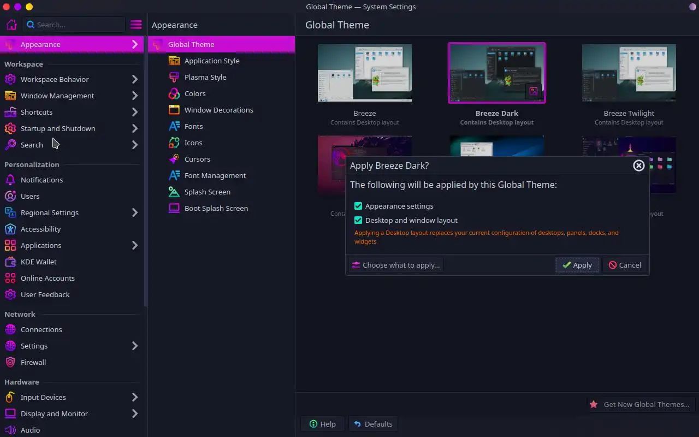Click the Input Devices mouse icon
The width and height of the screenshot is (699, 437).
coord(10,397)
